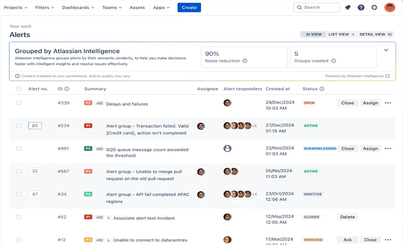Click the info icon beside ID column header

click(x=67, y=89)
